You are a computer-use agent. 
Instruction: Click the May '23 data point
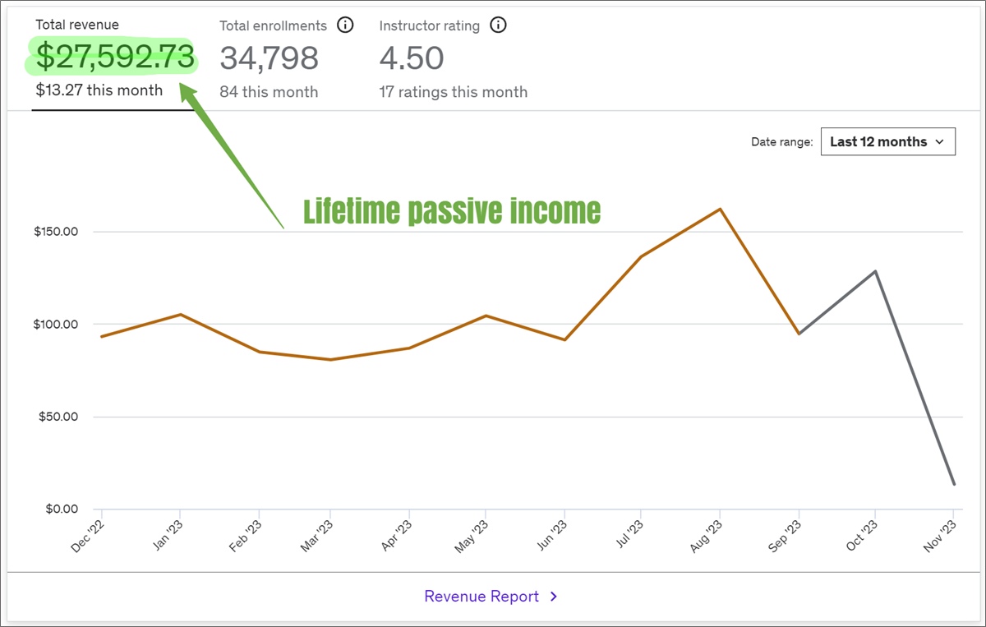tap(486, 316)
